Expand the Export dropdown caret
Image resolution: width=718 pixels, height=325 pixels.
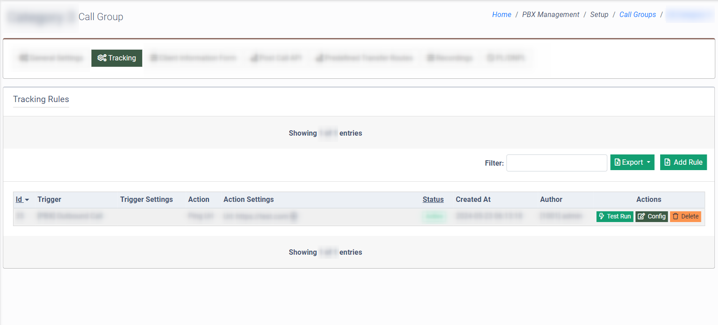click(648, 162)
